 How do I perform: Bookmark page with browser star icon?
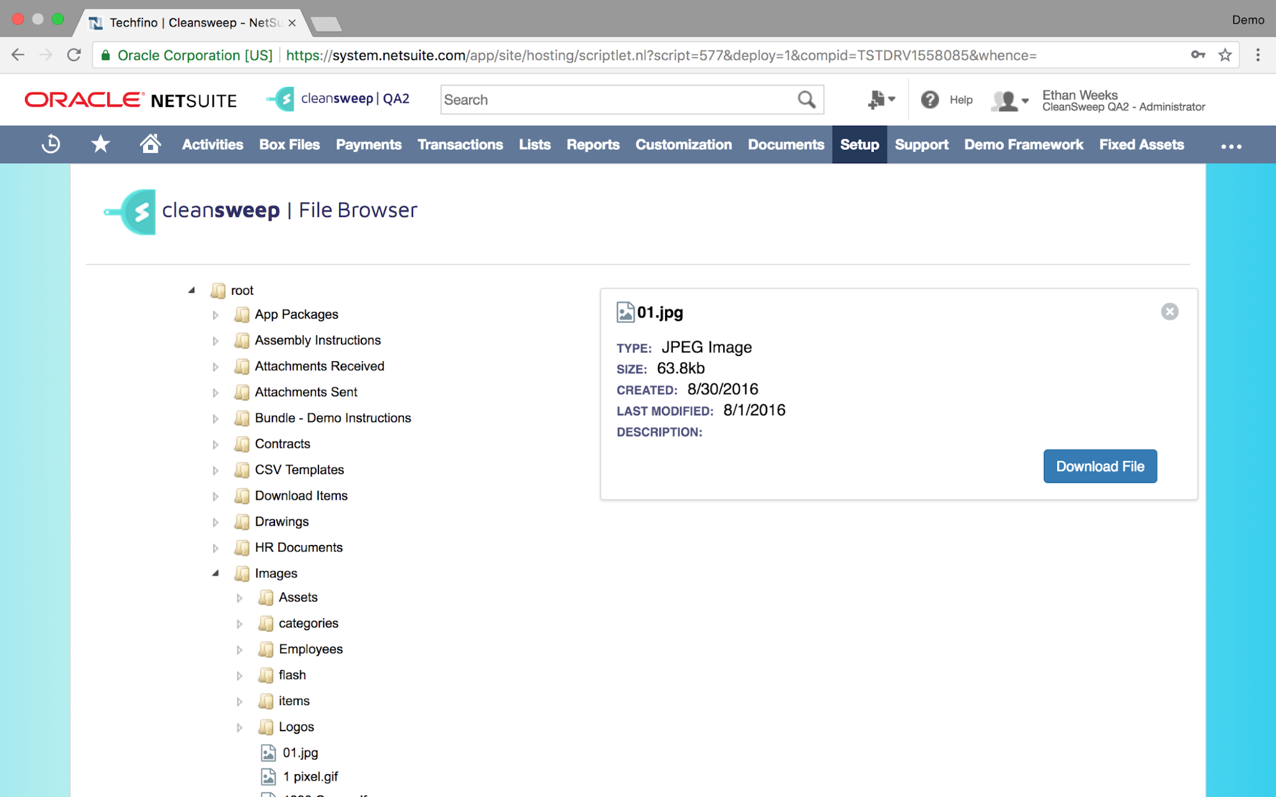click(x=1224, y=56)
